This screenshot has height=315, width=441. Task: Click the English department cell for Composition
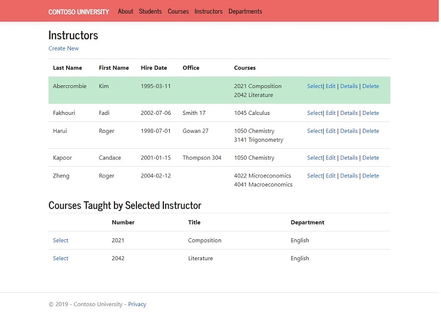(x=300, y=240)
